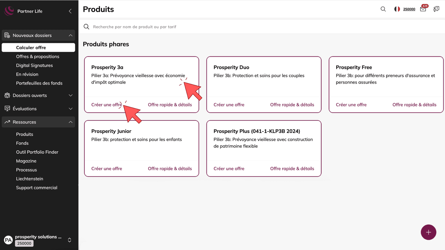
Task: Click Créer une offre for Prosperity Junior
Action: click(107, 168)
